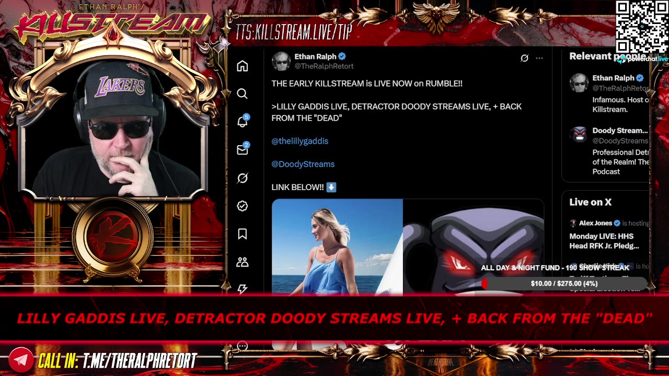Click the red emblem medallion below webcam
The width and height of the screenshot is (669, 376).
click(112, 237)
